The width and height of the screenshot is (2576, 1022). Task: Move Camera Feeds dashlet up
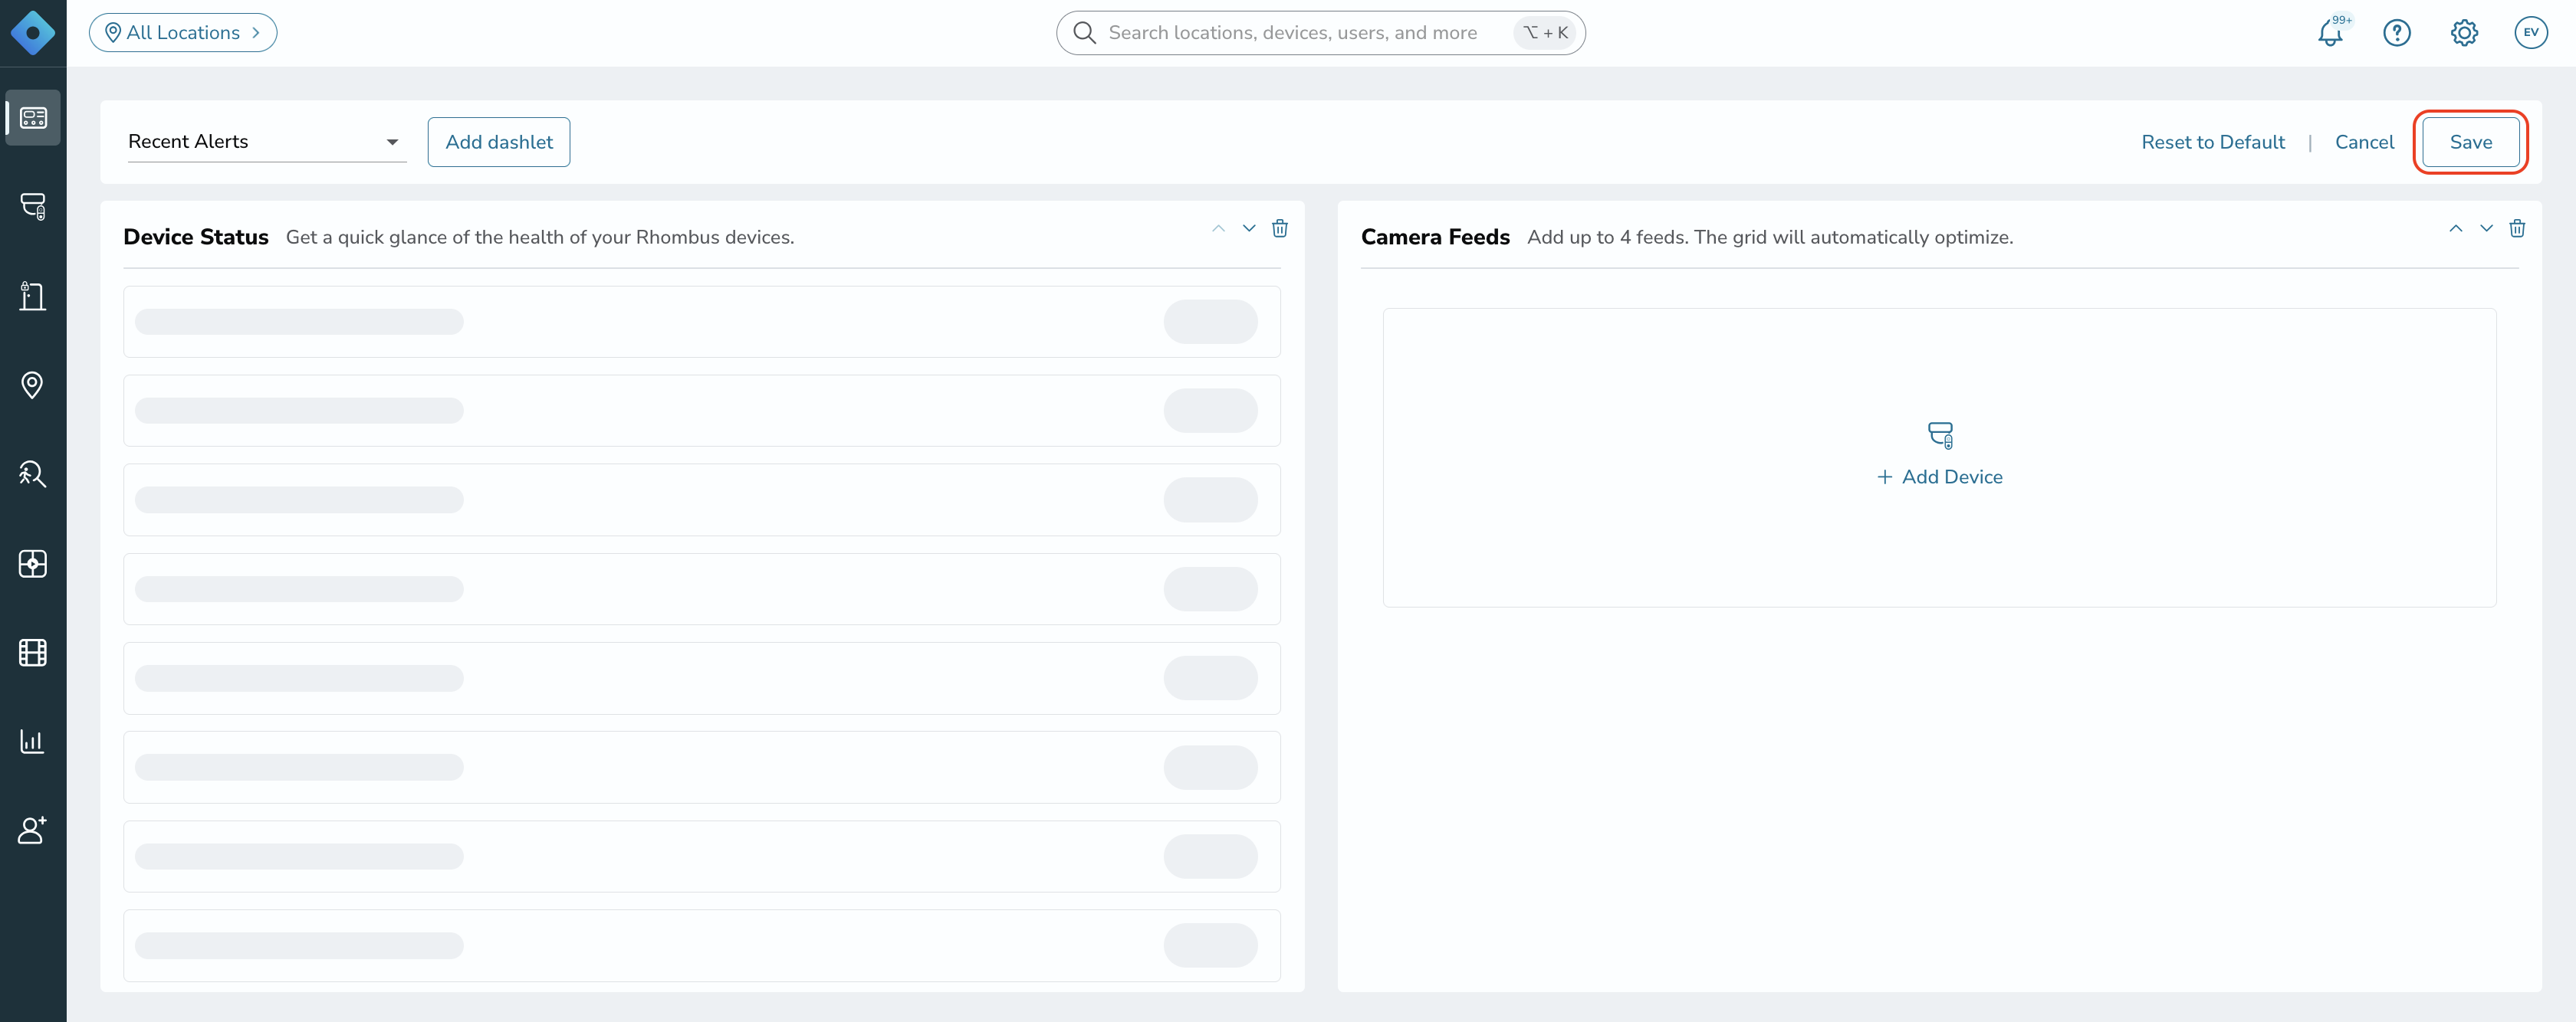pyautogui.click(x=2455, y=229)
